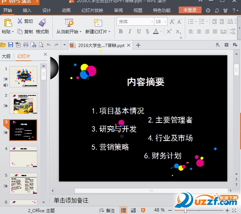Add new document tab with plus
Image resolution: width=241 pixels, height=214 pixels.
138,45
